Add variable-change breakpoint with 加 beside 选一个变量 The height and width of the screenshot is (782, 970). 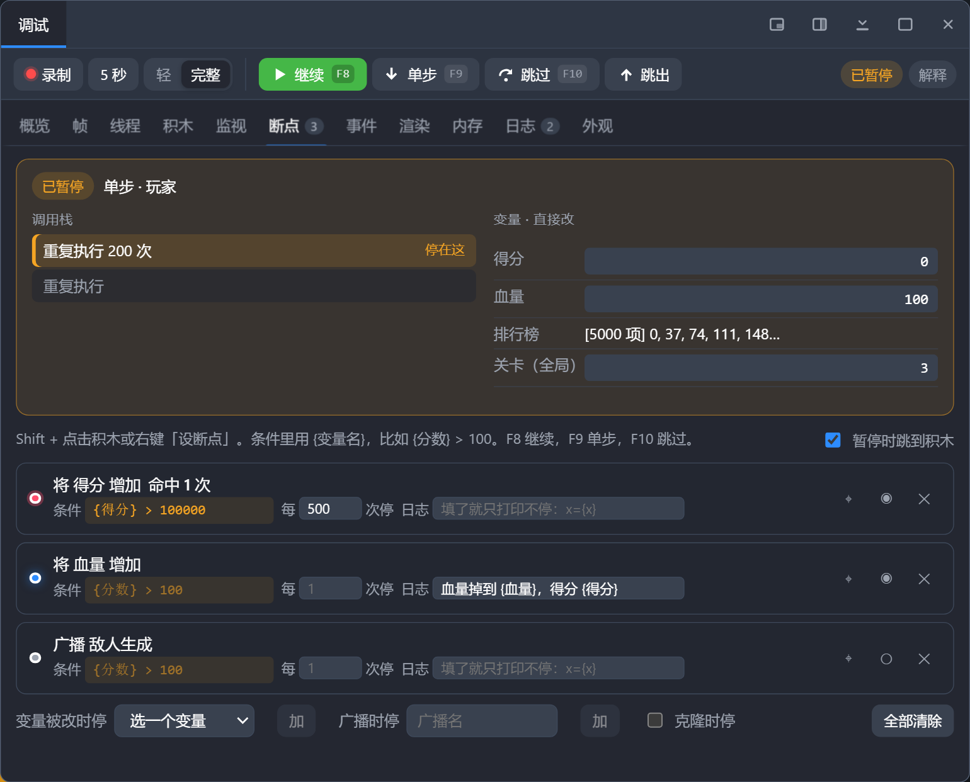(297, 721)
